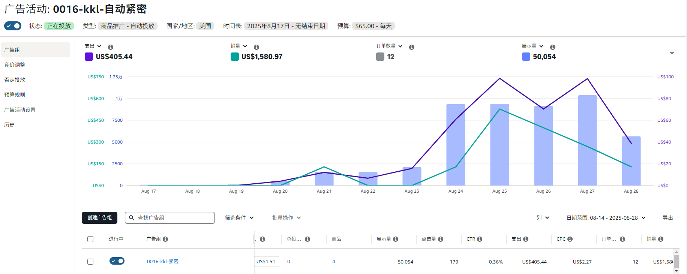Expand the 列 columns dropdown
The width and height of the screenshot is (687, 274).
(543, 218)
